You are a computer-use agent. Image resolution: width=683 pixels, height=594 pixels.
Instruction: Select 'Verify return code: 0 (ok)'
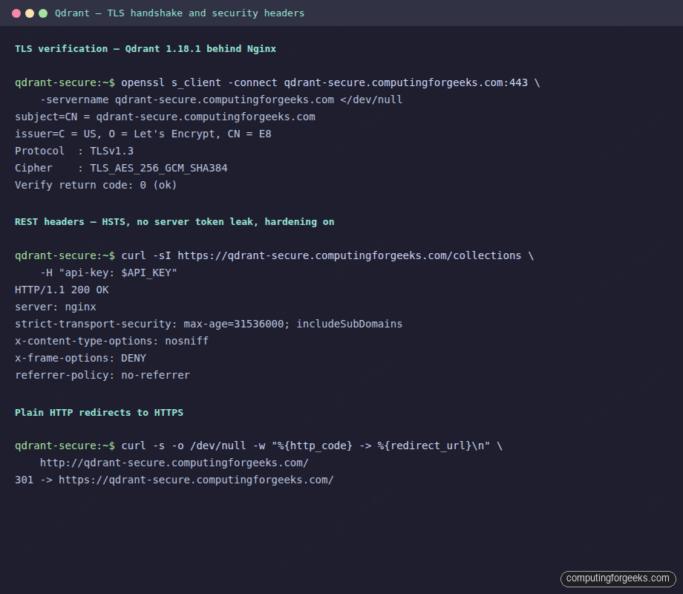96,185
